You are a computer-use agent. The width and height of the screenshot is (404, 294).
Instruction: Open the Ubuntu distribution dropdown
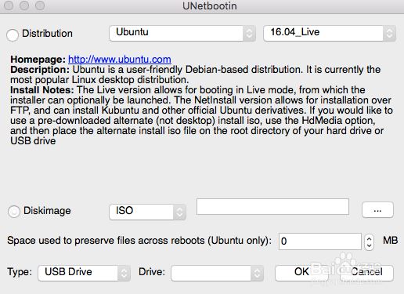click(x=182, y=33)
